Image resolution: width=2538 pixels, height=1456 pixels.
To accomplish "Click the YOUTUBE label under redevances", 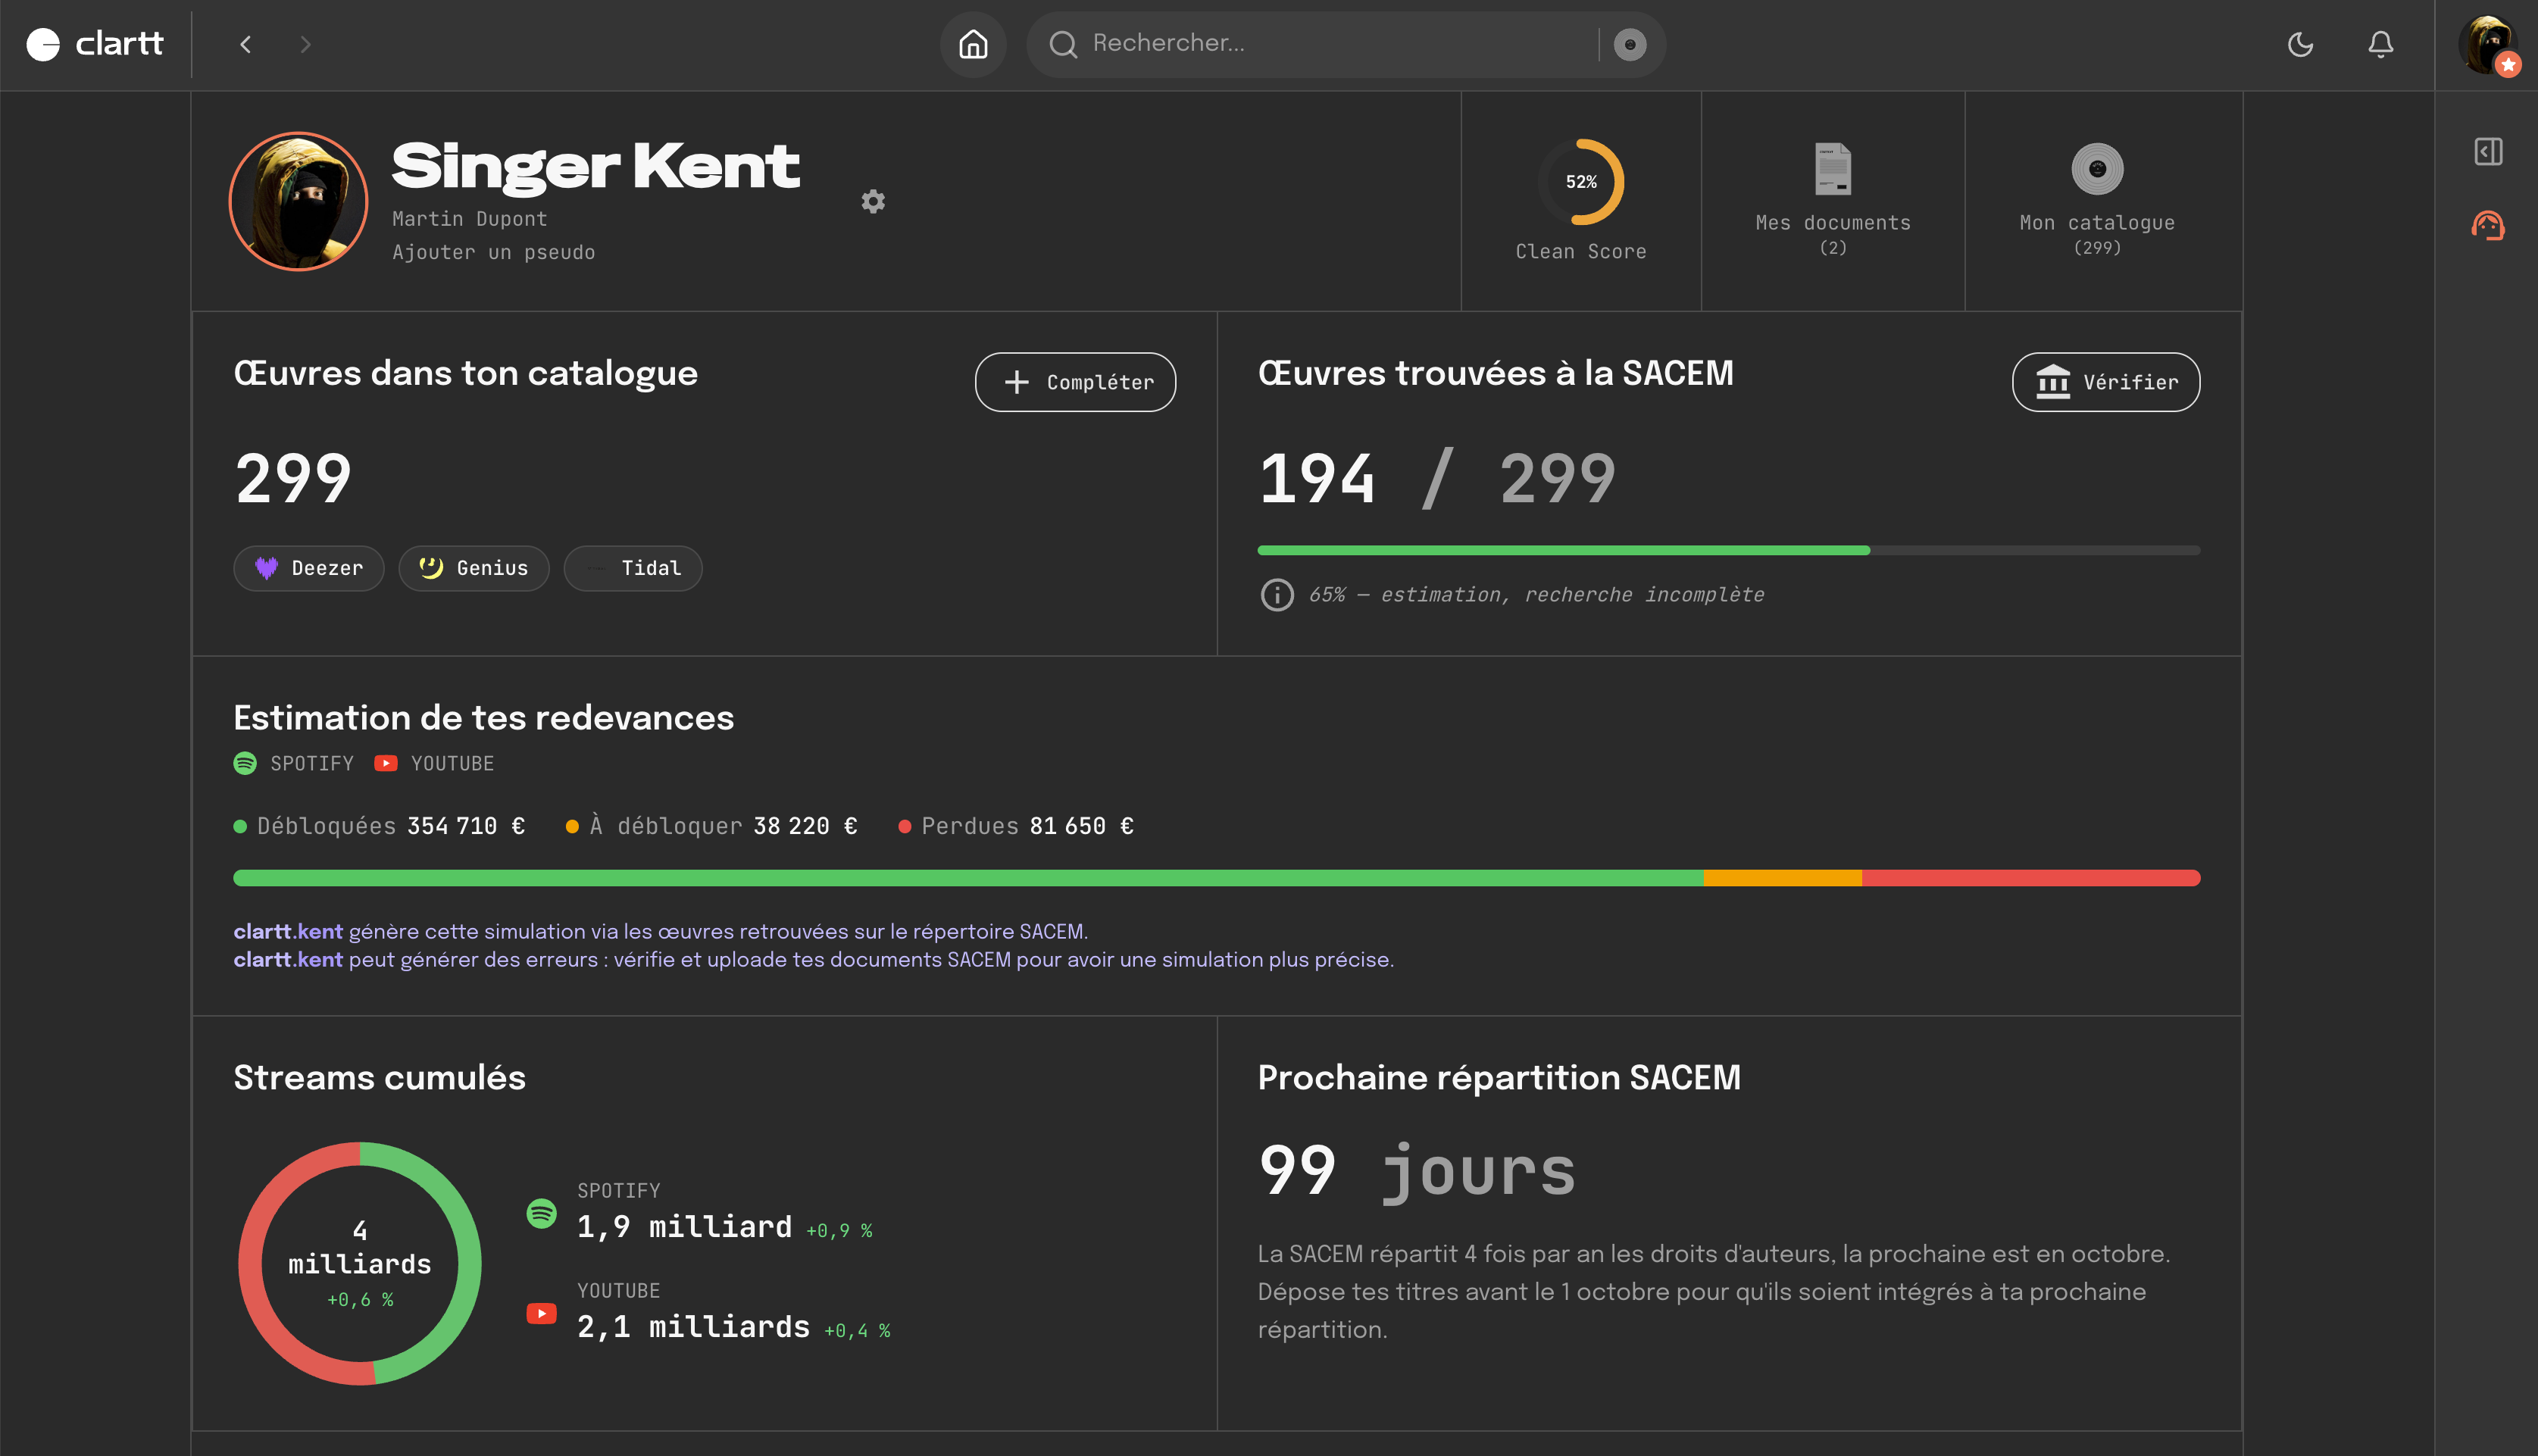I will (452, 763).
